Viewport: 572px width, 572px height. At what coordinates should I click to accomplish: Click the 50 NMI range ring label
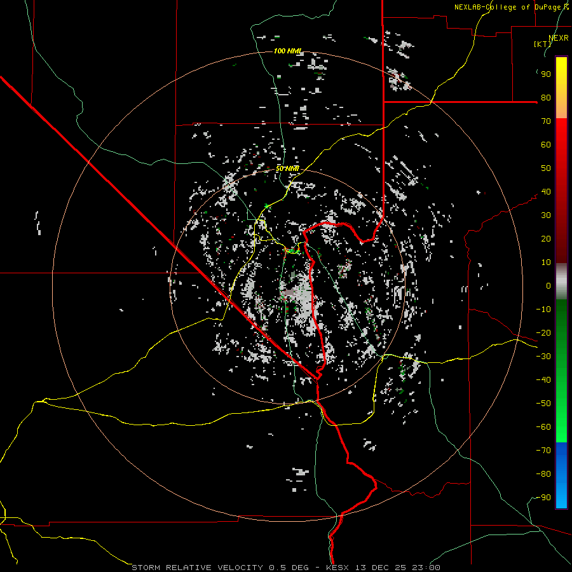click(x=287, y=168)
